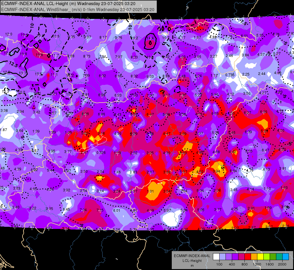Image resolution: width=294 pixels, height=270 pixels.
Task: Click the wind shear value '8.73'
Action: point(87,56)
